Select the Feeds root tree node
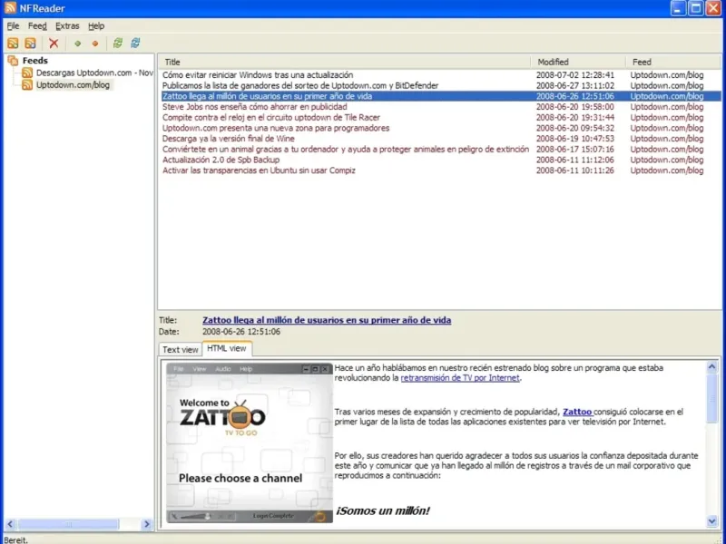Viewport: 726px width, 544px height. tap(35, 61)
